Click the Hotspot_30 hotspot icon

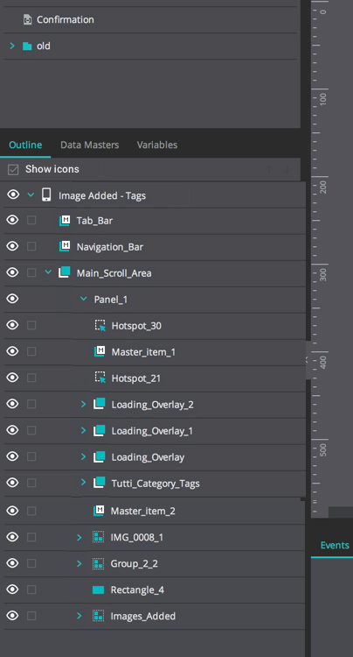point(100,326)
